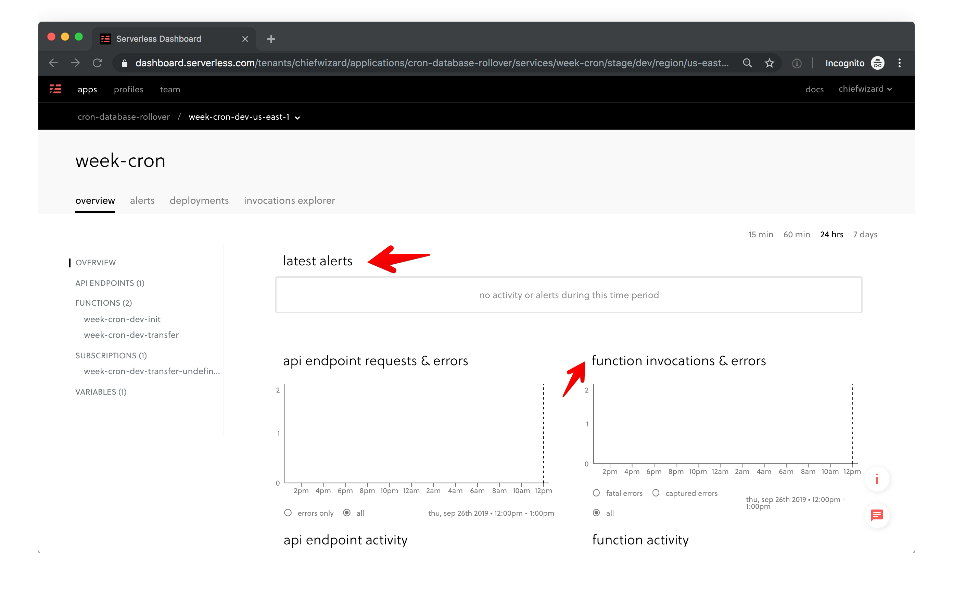This screenshot has width=953, height=608.
Task: Open the docs link
Action: pos(814,89)
